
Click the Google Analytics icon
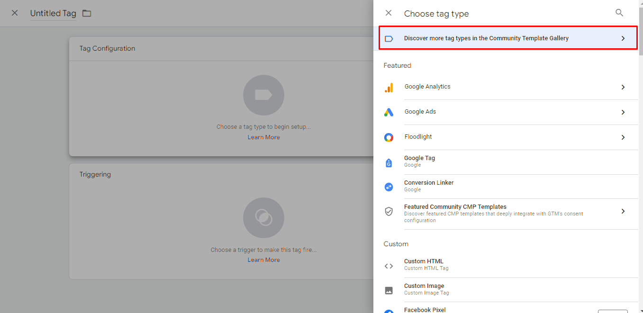[x=389, y=87]
